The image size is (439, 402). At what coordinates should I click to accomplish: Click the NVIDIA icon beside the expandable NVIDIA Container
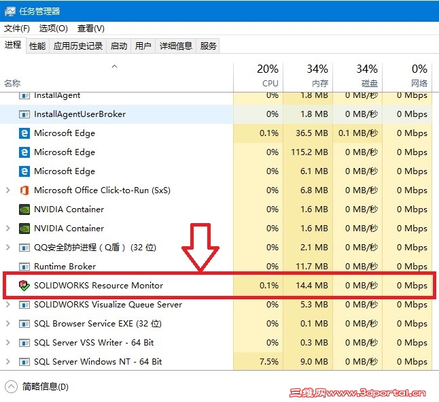pos(24,229)
